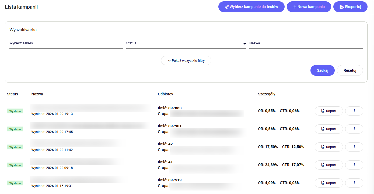Click the Eksportuj export button
This screenshot has width=374, height=194.
(x=350, y=7)
